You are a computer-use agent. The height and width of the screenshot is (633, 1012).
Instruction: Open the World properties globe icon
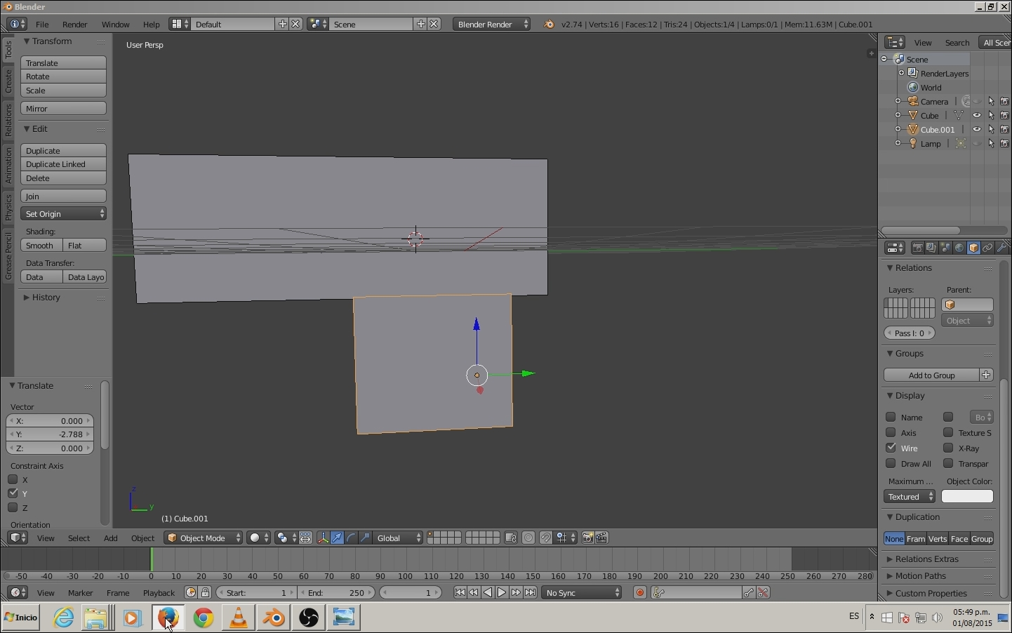pos(960,248)
